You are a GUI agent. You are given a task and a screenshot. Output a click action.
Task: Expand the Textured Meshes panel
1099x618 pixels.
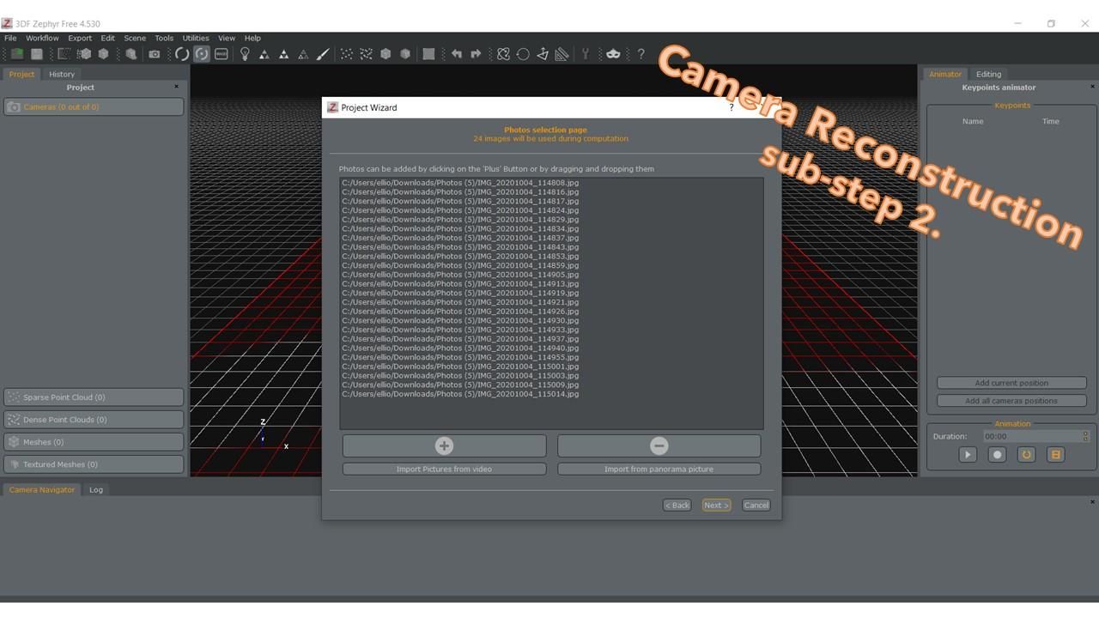(94, 463)
